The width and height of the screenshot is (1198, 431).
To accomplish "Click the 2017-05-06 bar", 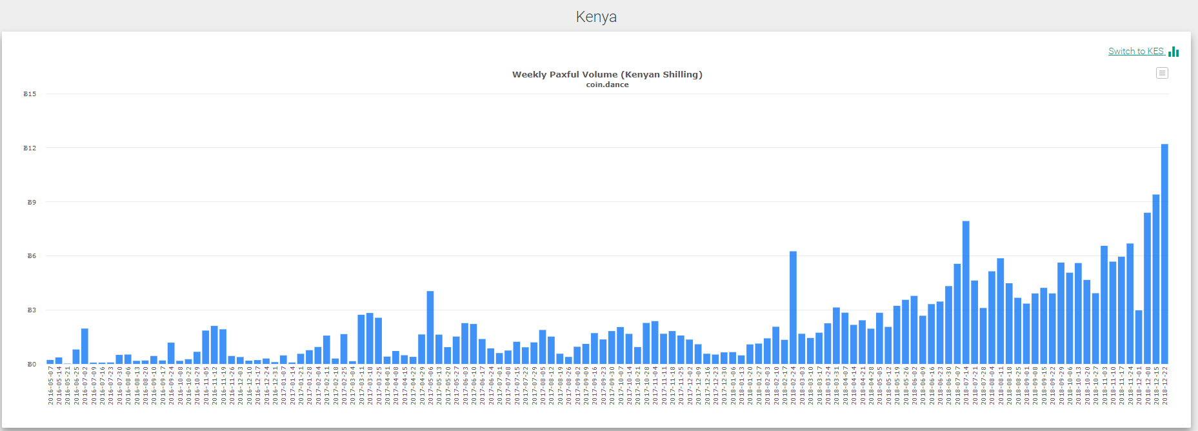I will [x=430, y=328].
